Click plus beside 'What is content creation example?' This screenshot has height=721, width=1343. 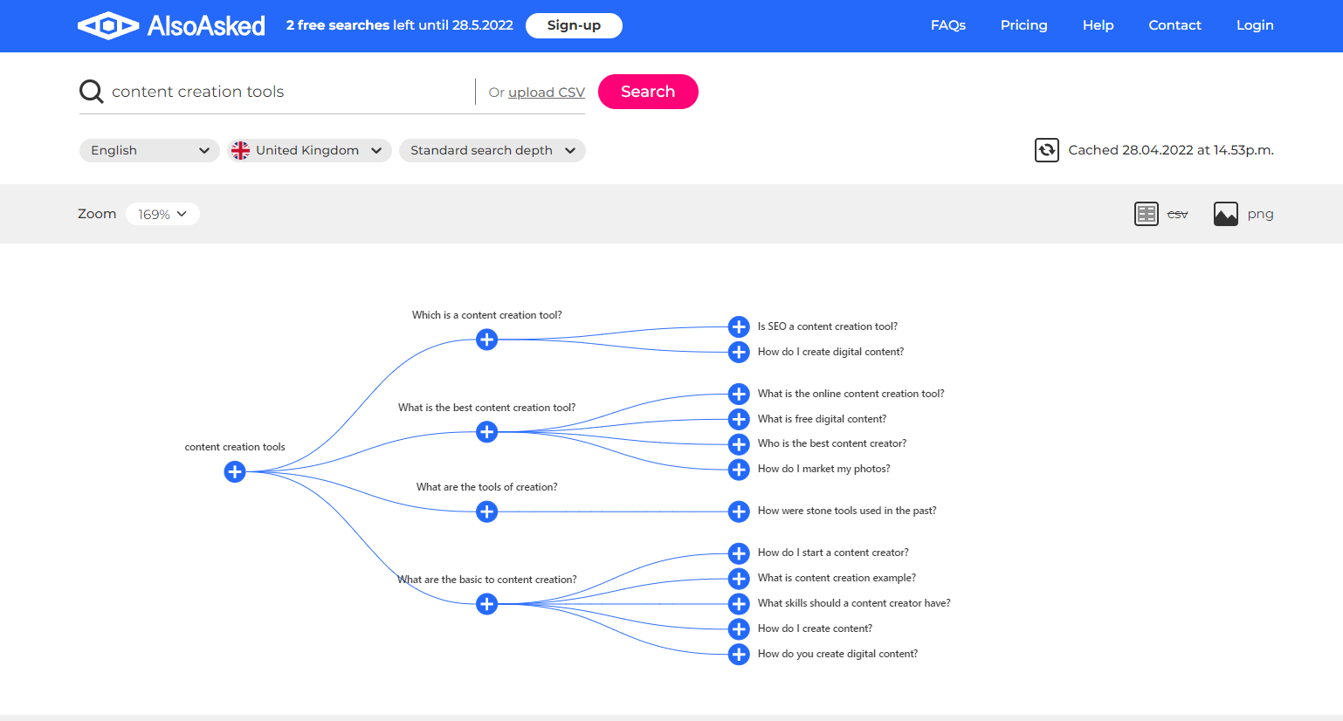coord(739,579)
